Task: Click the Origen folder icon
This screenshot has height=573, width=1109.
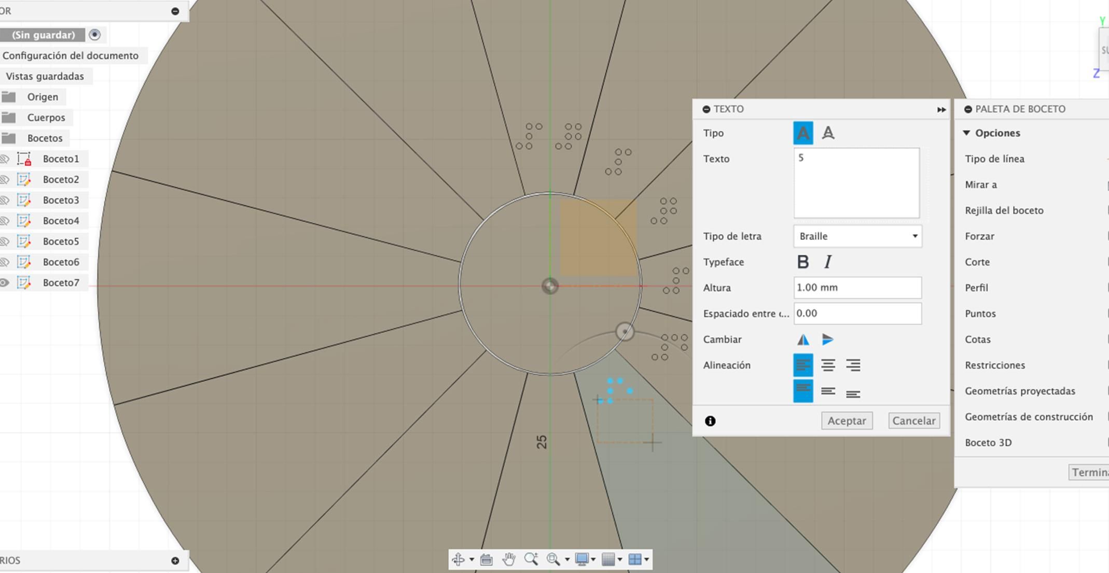Action: point(8,97)
